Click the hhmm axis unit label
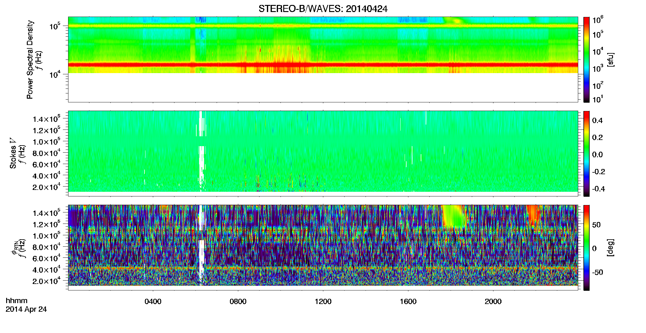Image resolution: width=646 pixels, height=333 pixels. click(17, 301)
